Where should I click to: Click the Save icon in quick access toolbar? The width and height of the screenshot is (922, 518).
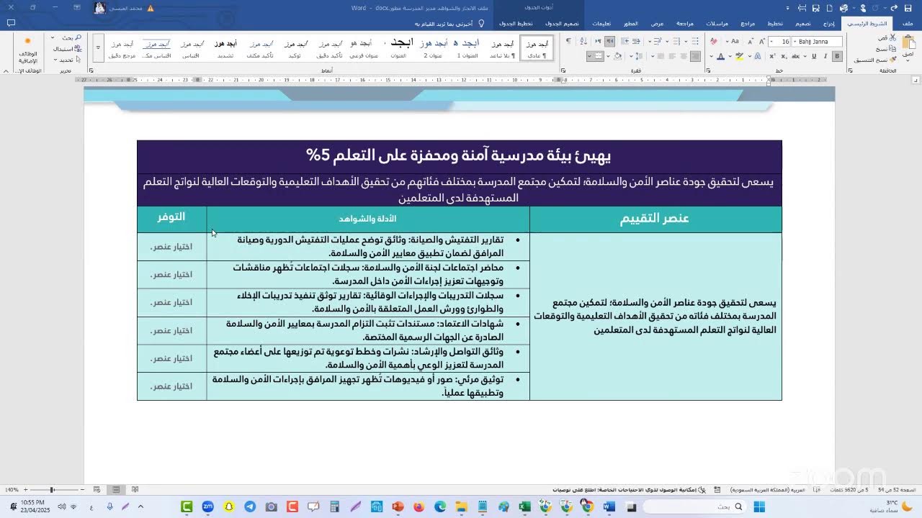coord(908,8)
